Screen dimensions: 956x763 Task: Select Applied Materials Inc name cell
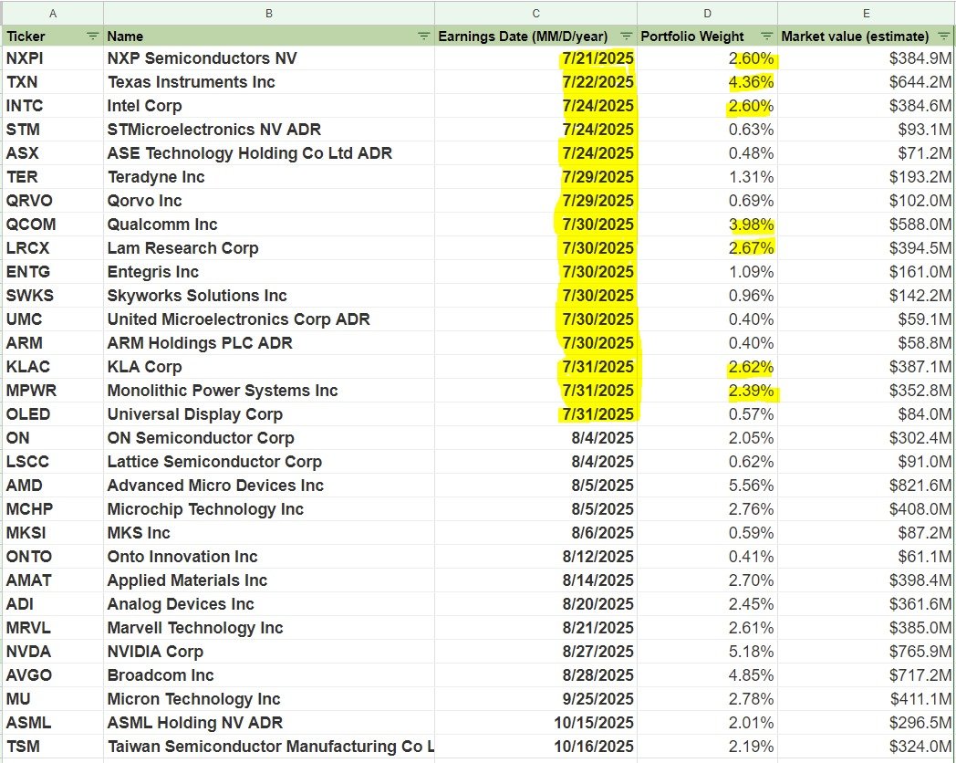269,582
